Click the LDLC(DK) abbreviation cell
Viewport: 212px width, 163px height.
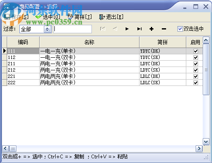pos(163,76)
